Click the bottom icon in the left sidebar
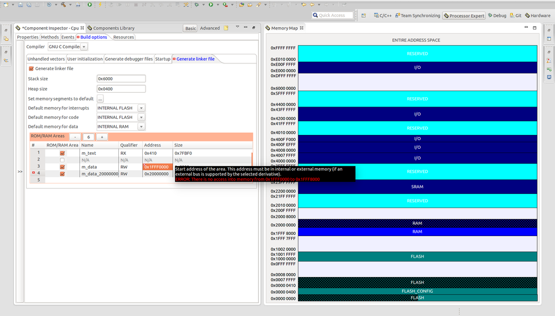Screen dimensions: 555x316 tap(6, 61)
